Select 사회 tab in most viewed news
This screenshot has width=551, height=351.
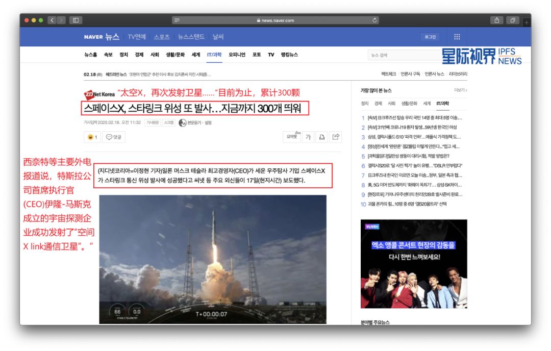[x=391, y=103]
